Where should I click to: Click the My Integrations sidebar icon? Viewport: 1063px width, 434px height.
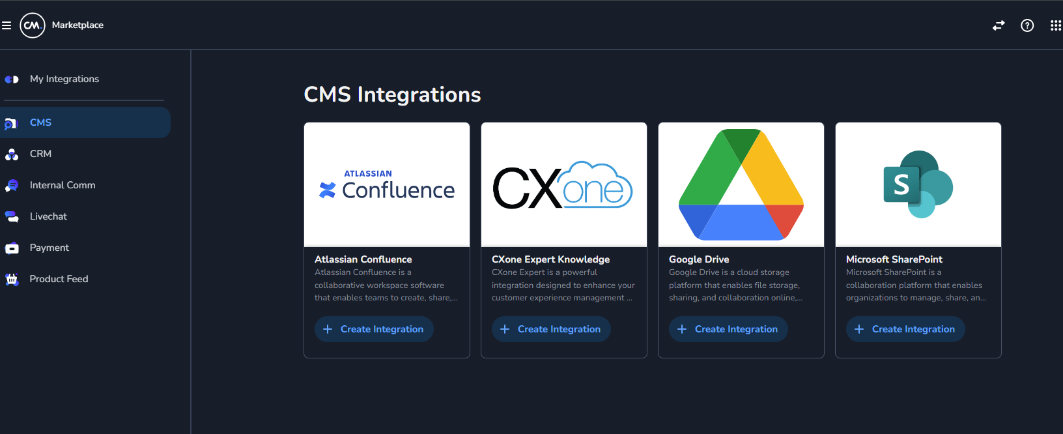12,80
